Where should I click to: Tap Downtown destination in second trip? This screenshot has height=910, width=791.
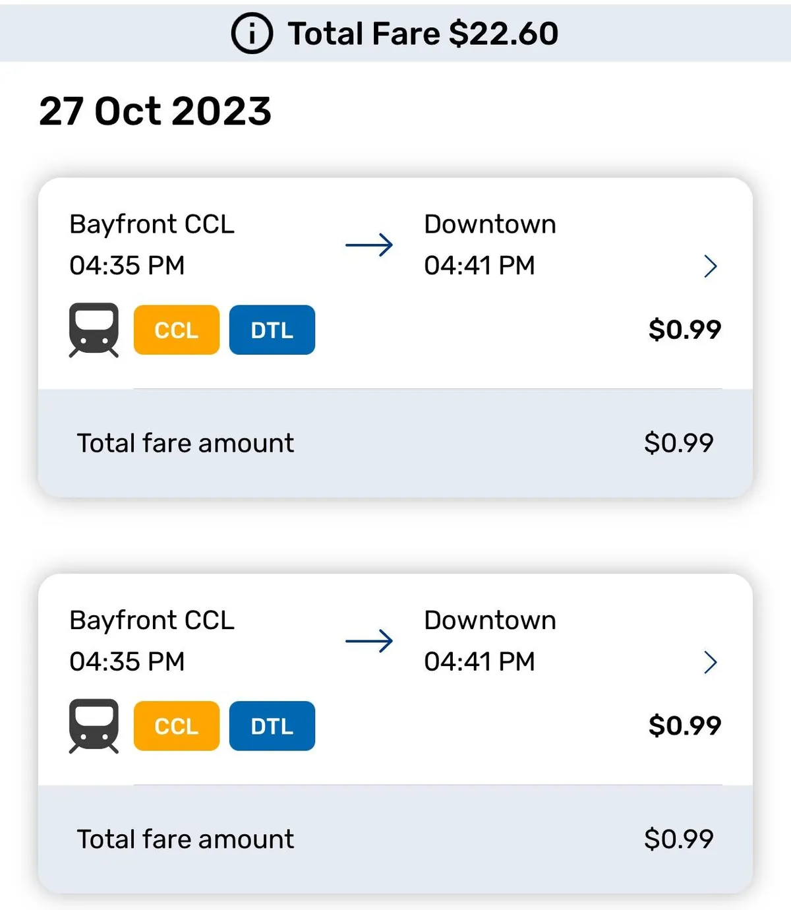(x=490, y=620)
